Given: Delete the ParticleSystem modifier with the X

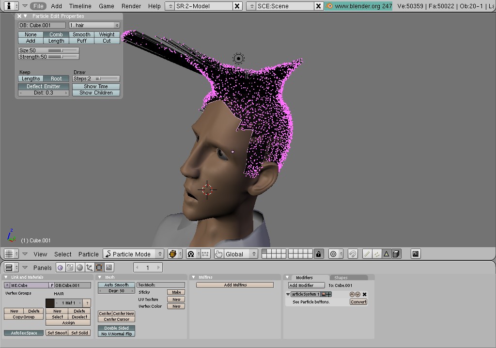Looking at the screenshot, I should coord(364,294).
